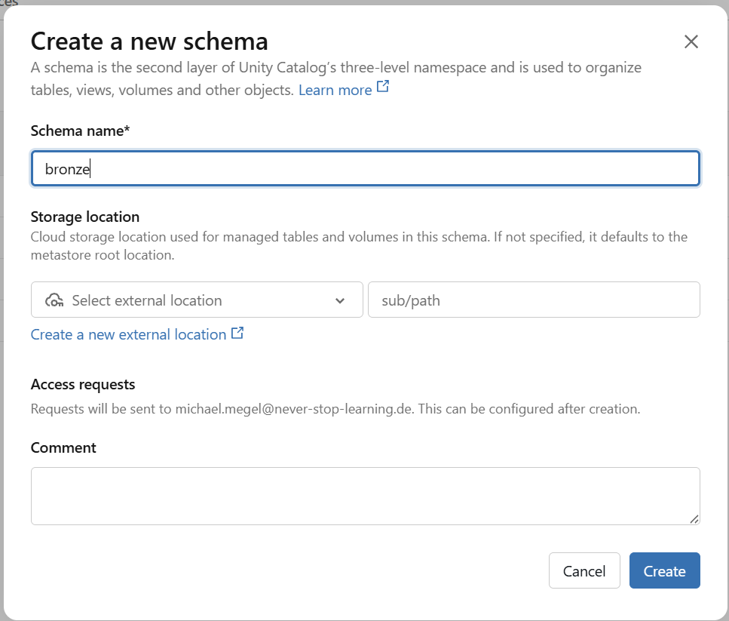The width and height of the screenshot is (729, 621).
Task: Focus the Comment text area
Action: pos(366,496)
